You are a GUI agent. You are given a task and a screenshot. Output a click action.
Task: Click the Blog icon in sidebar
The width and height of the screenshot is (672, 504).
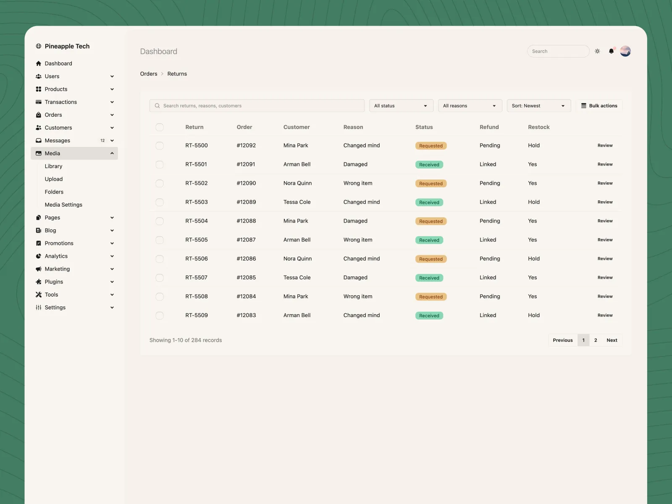click(x=39, y=231)
